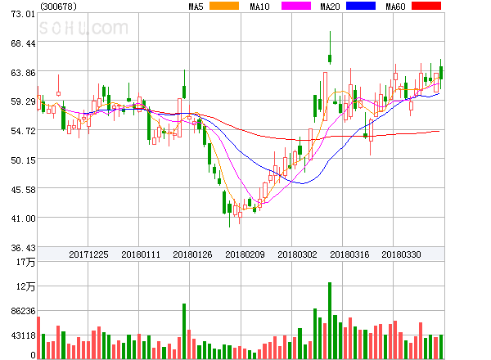491x360 pixels.
Task: Click the red MA60 legend swatch
Action: [x=426, y=6]
